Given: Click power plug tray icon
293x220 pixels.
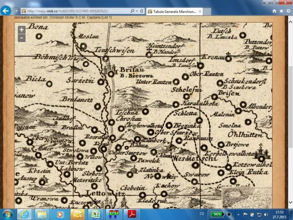Looking at the screenshot, I should click(229, 214).
